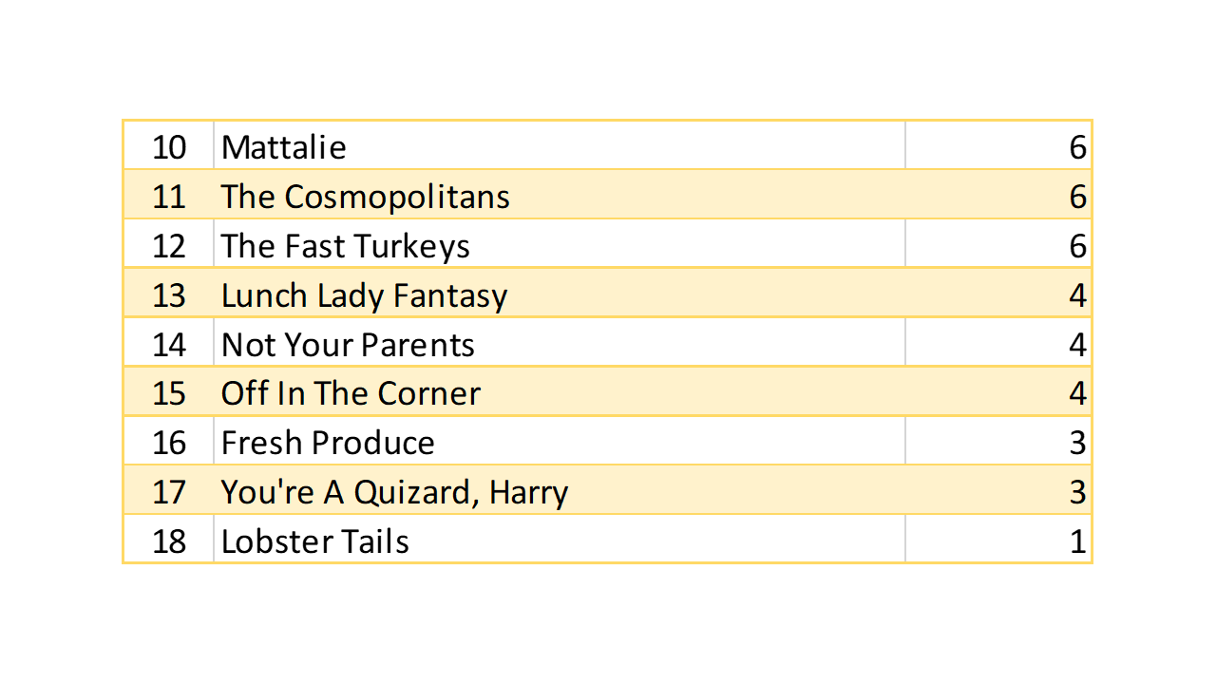Click rank number 18 cell
The width and height of the screenshot is (1216, 684).
[169, 542]
